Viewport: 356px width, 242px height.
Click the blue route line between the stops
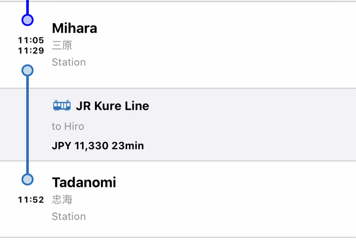pyautogui.click(x=27, y=126)
